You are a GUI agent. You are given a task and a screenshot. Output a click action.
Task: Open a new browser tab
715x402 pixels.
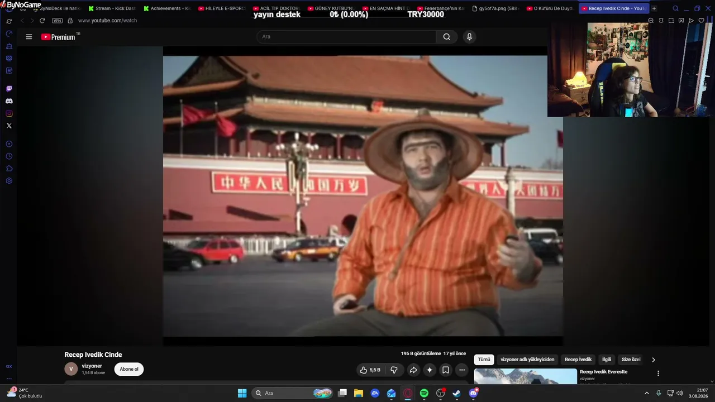click(654, 8)
